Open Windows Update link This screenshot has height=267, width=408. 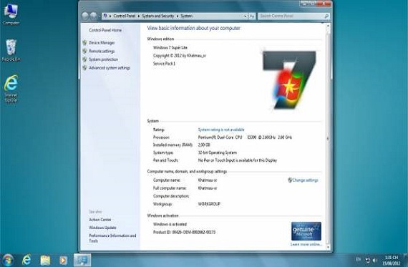coord(102,228)
